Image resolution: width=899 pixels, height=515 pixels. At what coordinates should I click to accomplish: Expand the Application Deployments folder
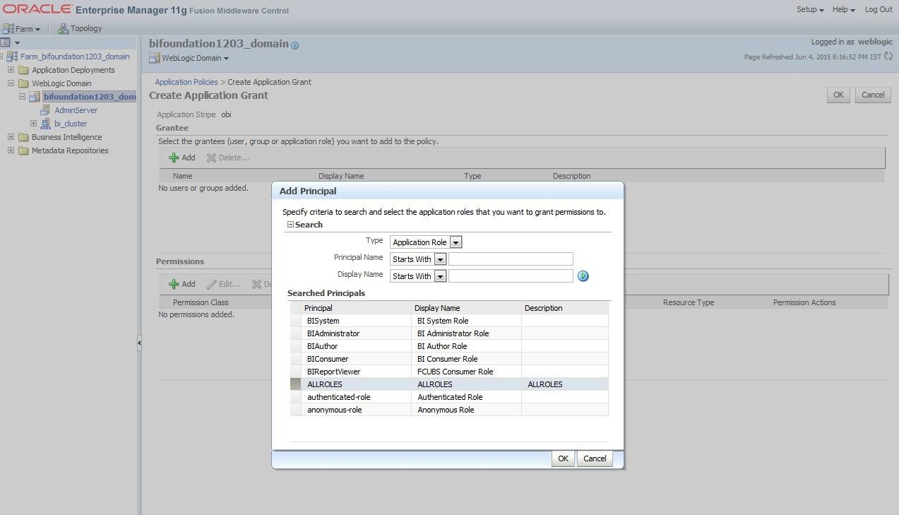tap(11, 70)
